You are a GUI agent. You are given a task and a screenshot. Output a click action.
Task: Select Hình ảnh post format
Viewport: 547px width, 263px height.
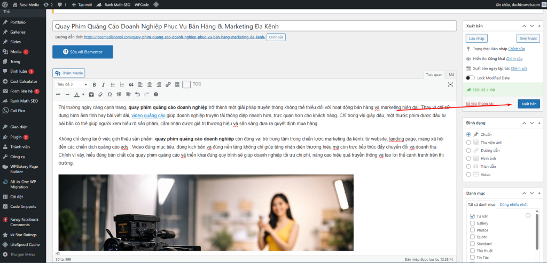(468, 159)
